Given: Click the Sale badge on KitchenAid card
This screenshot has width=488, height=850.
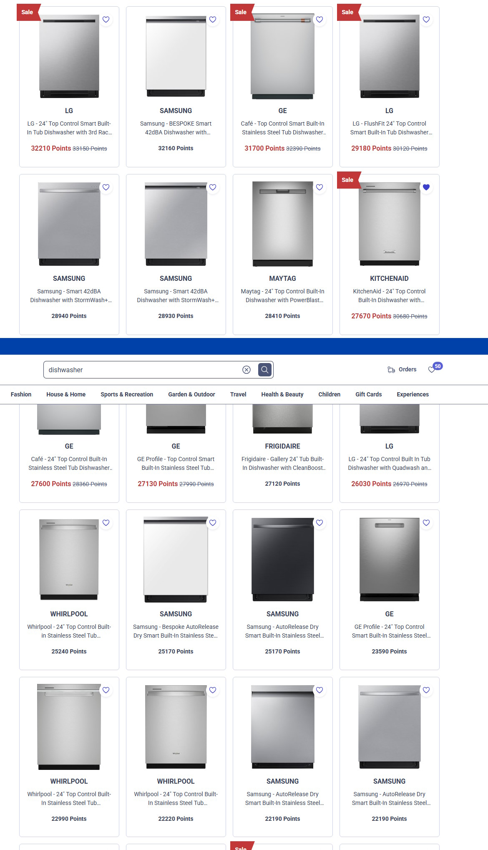Looking at the screenshot, I should click(x=349, y=180).
